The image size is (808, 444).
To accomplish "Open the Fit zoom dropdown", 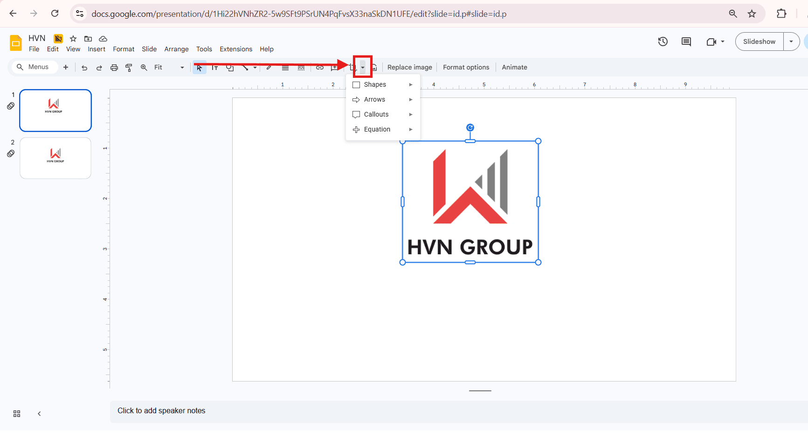I will [169, 68].
